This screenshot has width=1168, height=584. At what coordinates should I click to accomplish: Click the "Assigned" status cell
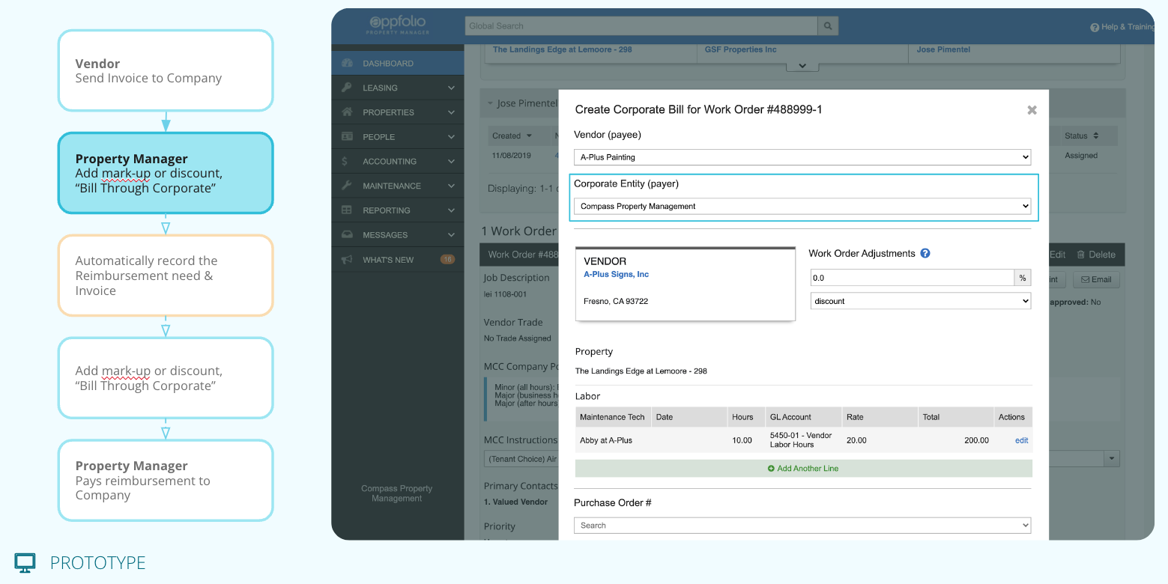pyautogui.click(x=1081, y=156)
